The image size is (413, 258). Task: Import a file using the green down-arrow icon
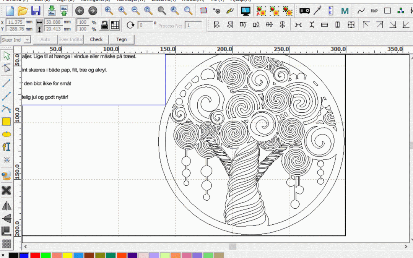(51, 11)
